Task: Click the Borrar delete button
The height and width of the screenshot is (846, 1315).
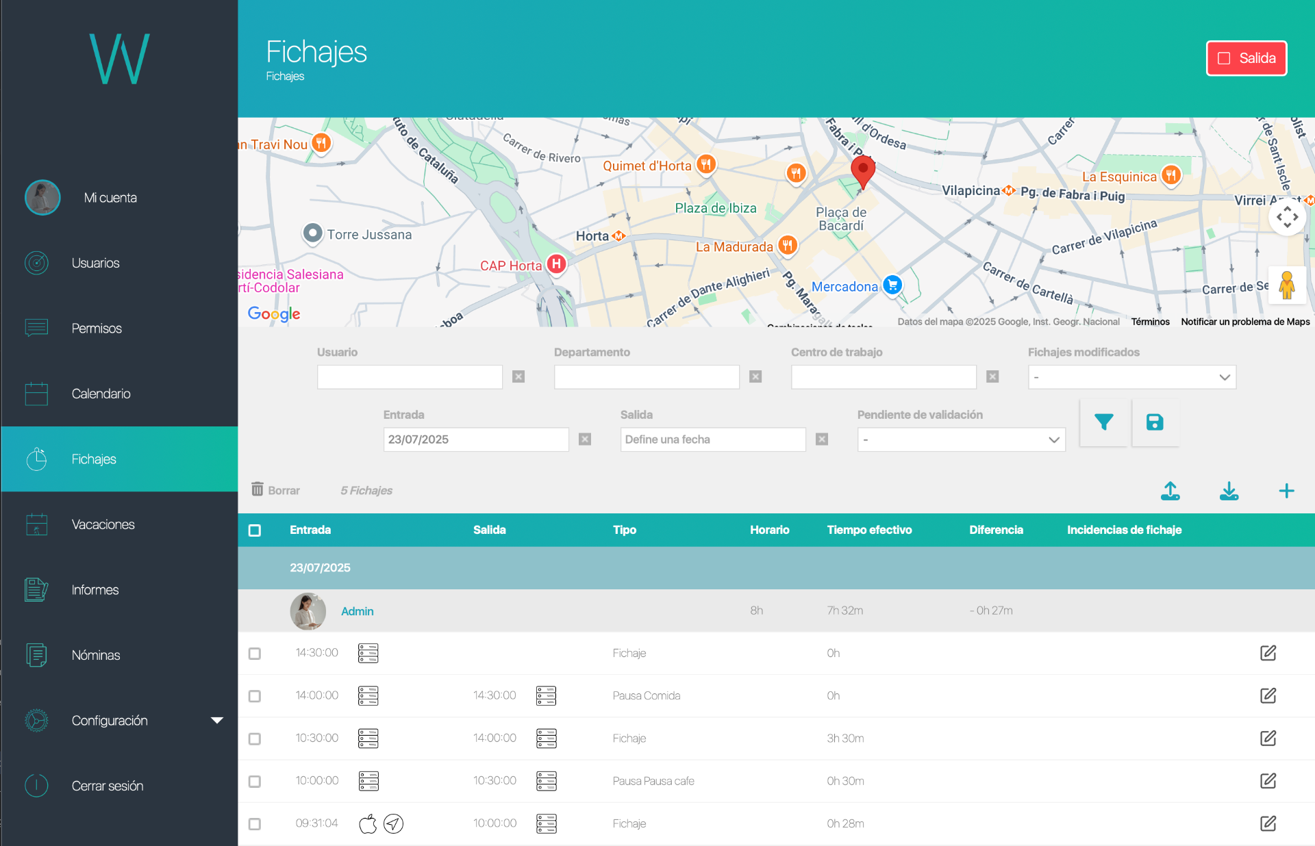Action: click(x=275, y=490)
